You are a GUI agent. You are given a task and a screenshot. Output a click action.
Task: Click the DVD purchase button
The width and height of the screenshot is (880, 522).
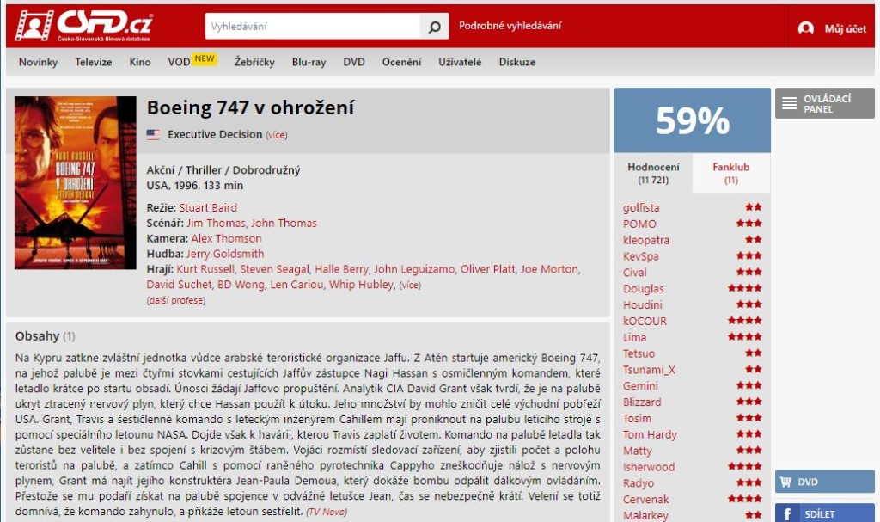pos(824,482)
